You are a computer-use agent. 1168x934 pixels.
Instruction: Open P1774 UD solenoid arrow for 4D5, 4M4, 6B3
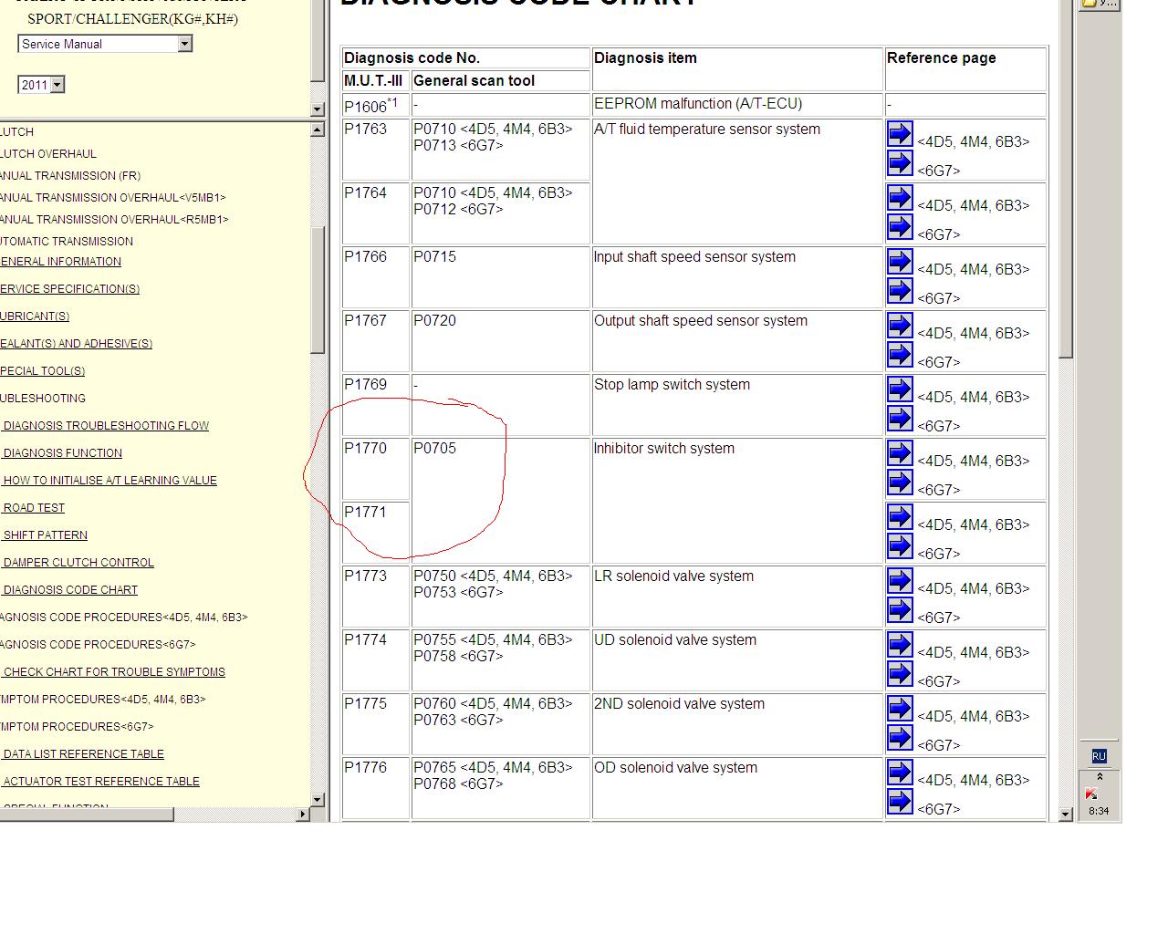point(900,645)
